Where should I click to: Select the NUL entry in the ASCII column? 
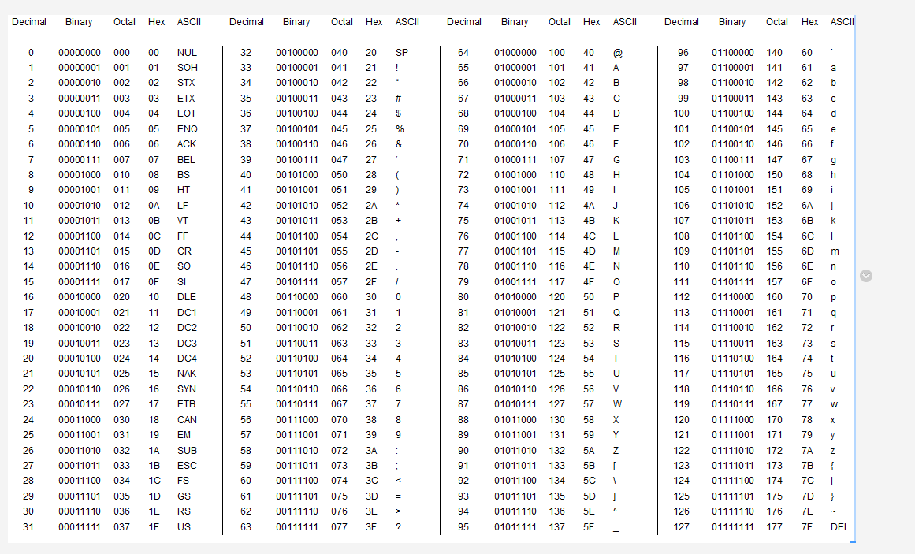(x=188, y=52)
